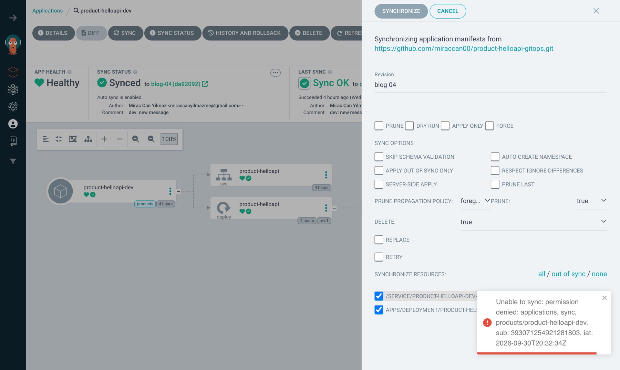
Task: Open User Info sidebar icon
Action: 13,124
